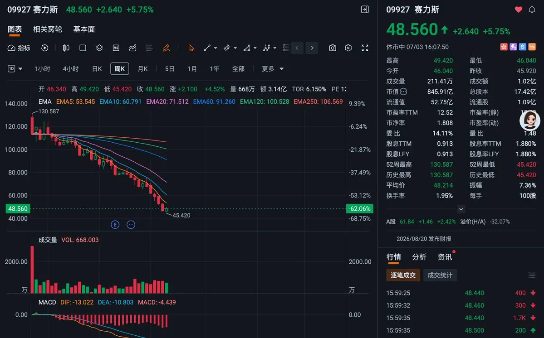Click the Hong Kong flag market badge
The width and height of the screenshot is (544, 338).
504,47
